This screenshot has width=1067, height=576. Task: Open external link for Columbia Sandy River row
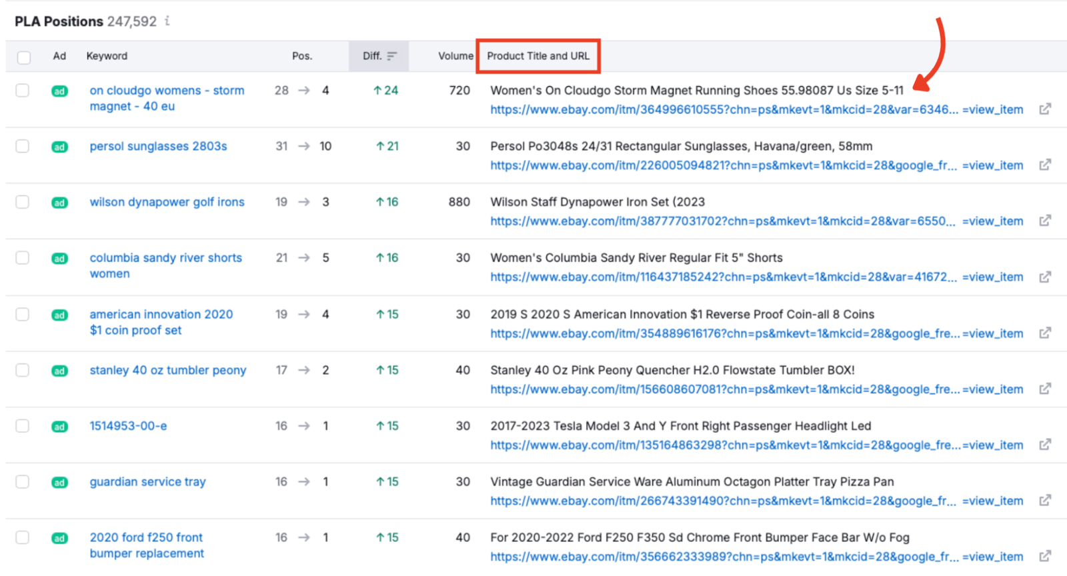click(1045, 277)
